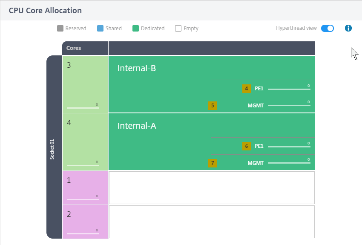Viewport: 362px width, 245px height.
Task: Click the empty slot beside core 2
Action: coord(212,222)
